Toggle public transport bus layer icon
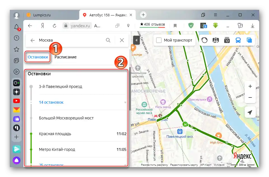Image resolution: width=269 pixels, height=177 pixels. pos(238,40)
